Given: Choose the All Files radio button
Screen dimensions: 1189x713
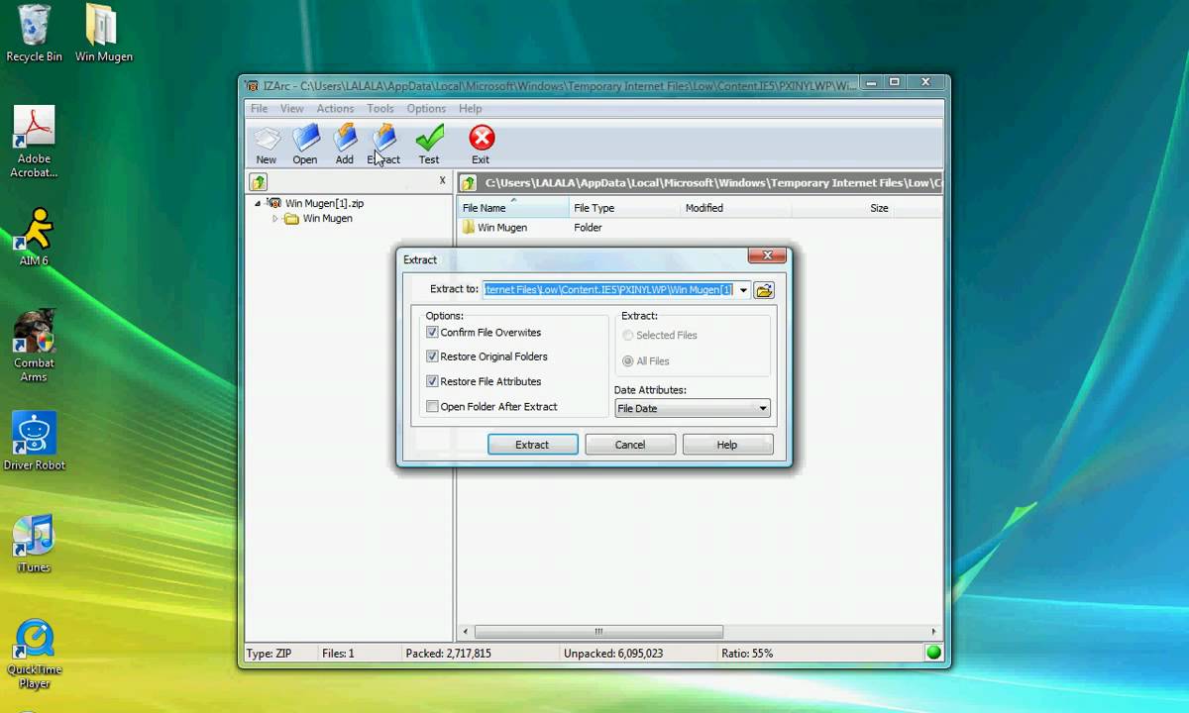Looking at the screenshot, I should coord(628,361).
